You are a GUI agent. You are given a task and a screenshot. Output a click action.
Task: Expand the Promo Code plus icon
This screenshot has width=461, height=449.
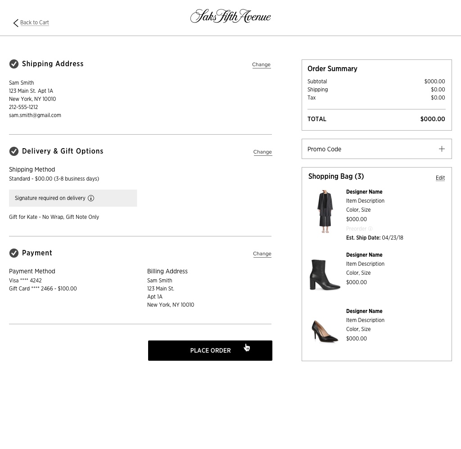442,149
